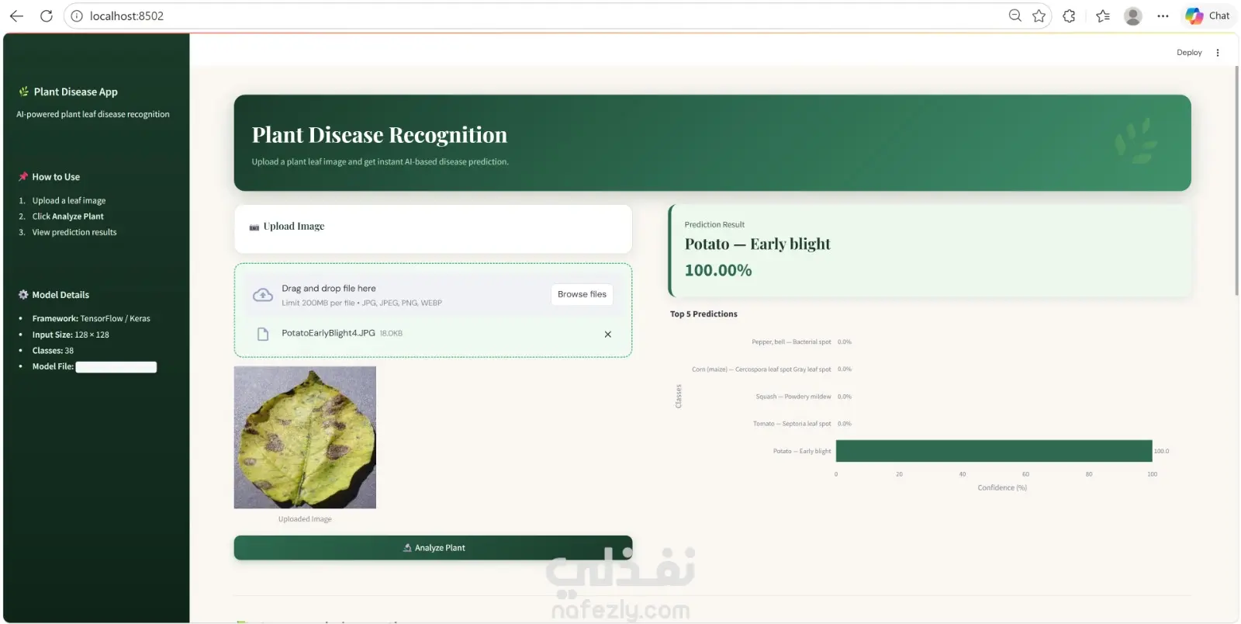The height and width of the screenshot is (624, 1241).
Task: Open the Streamlit three-dot menu beside Deploy
Action: (x=1218, y=53)
